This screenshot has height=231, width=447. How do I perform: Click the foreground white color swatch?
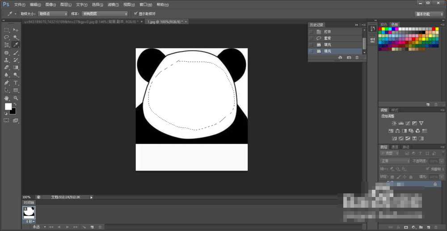click(8, 106)
